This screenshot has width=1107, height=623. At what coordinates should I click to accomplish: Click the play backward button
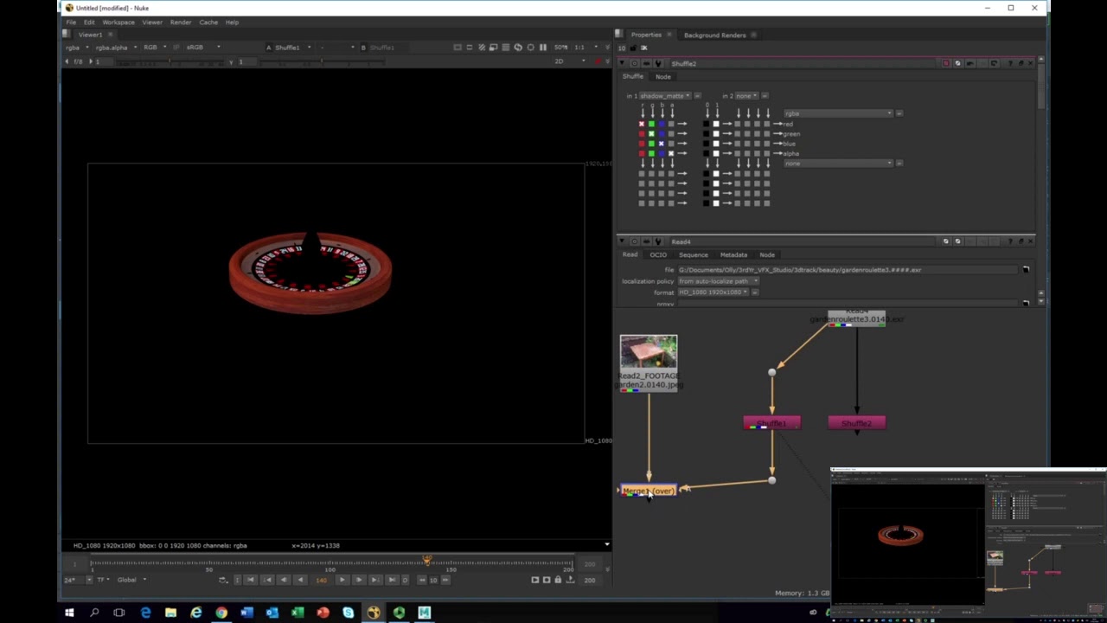tap(300, 580)
